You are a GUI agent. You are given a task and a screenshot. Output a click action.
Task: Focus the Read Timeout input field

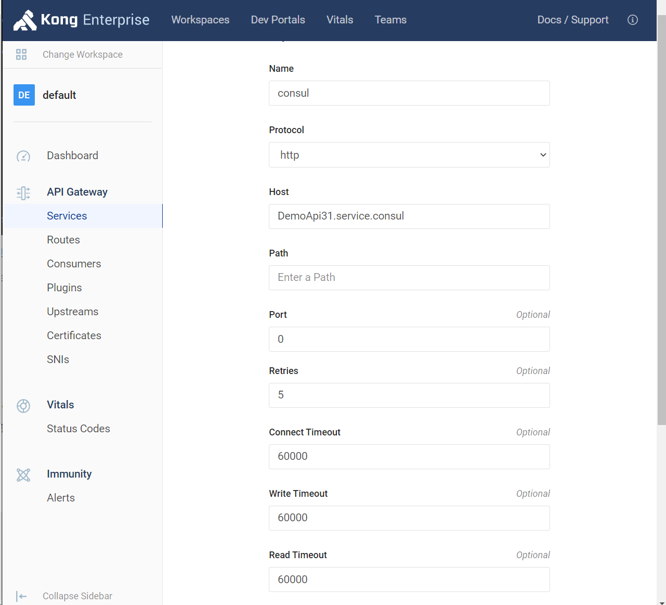point(409,580)
